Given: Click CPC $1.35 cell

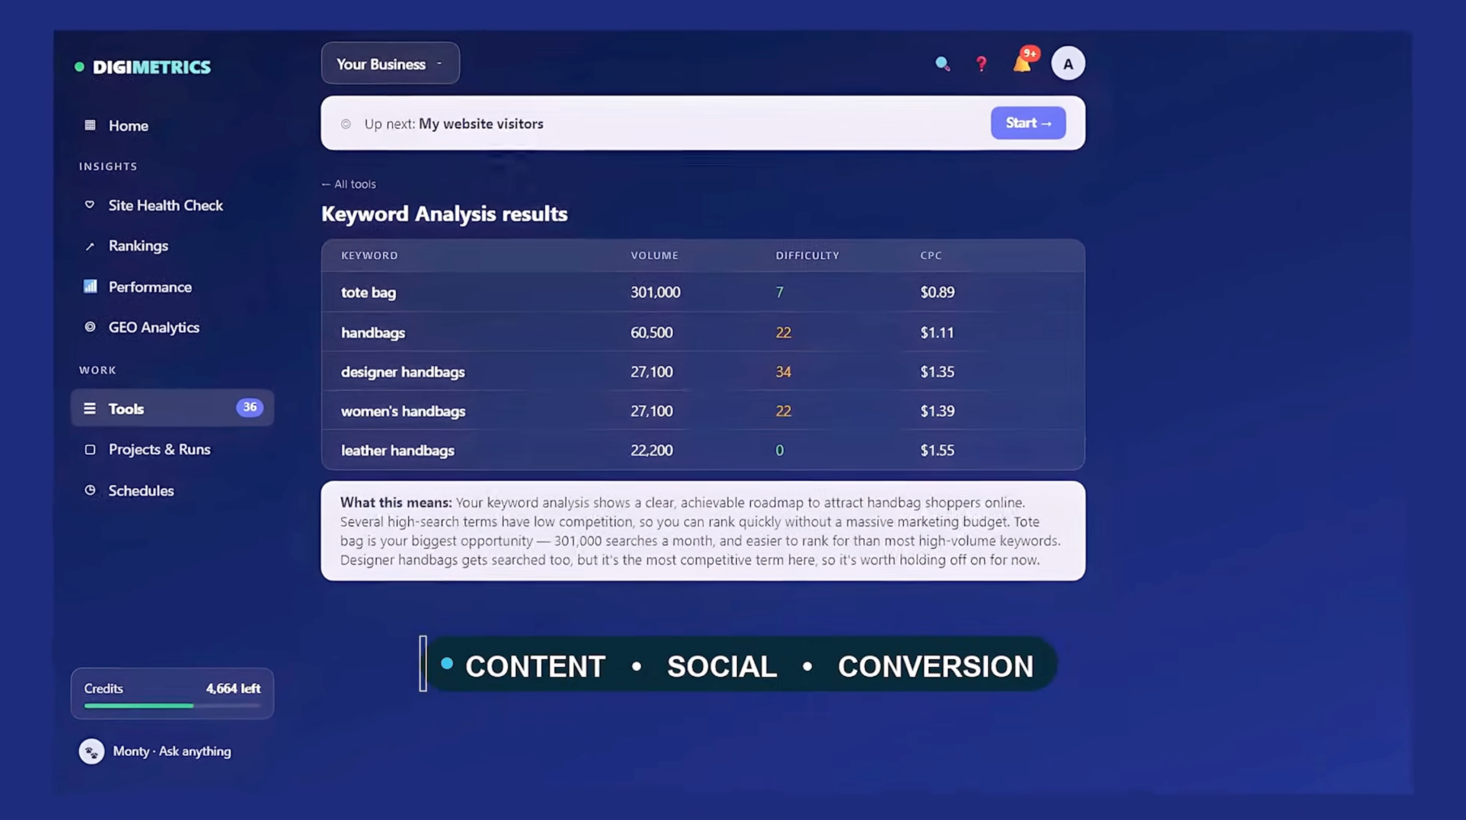Looking at the screenshot, I should click(x=937, y=372).
